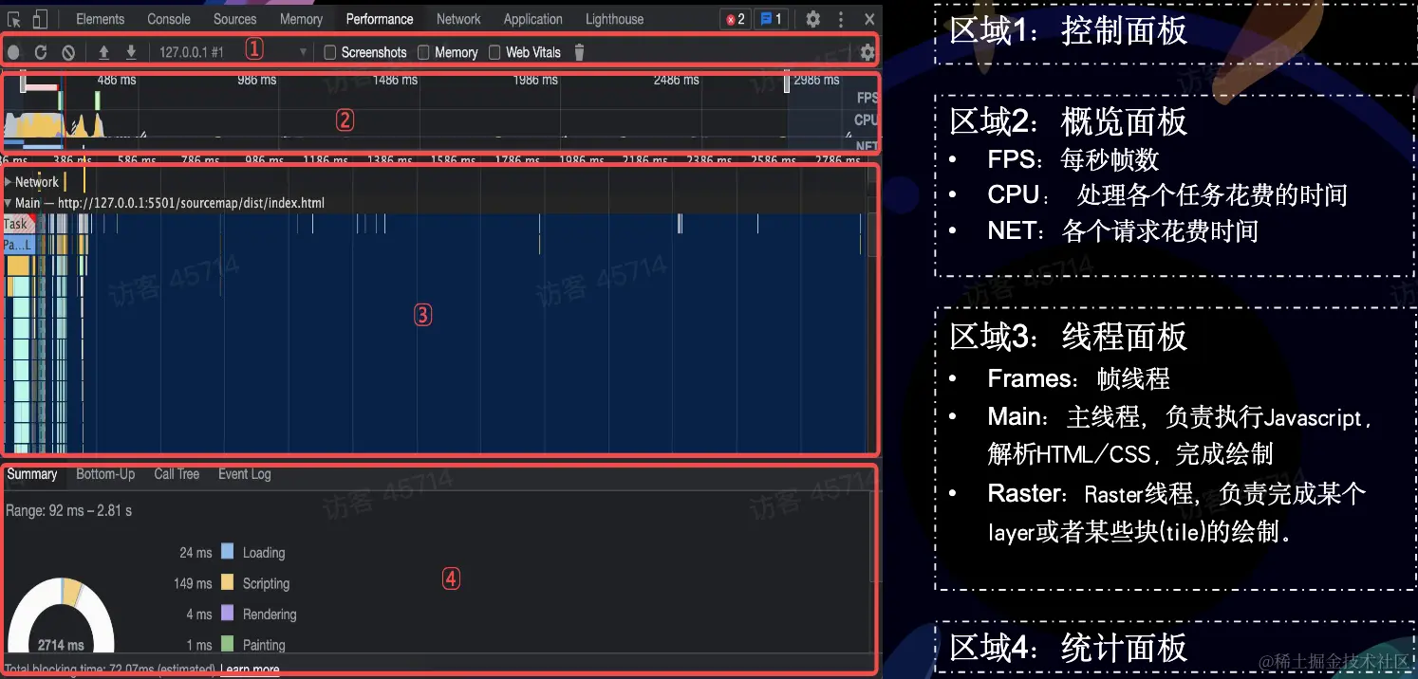This screenshot has height=679, width=1418.
Task: Select the Summary tab
Action: (x=32, y=474)
